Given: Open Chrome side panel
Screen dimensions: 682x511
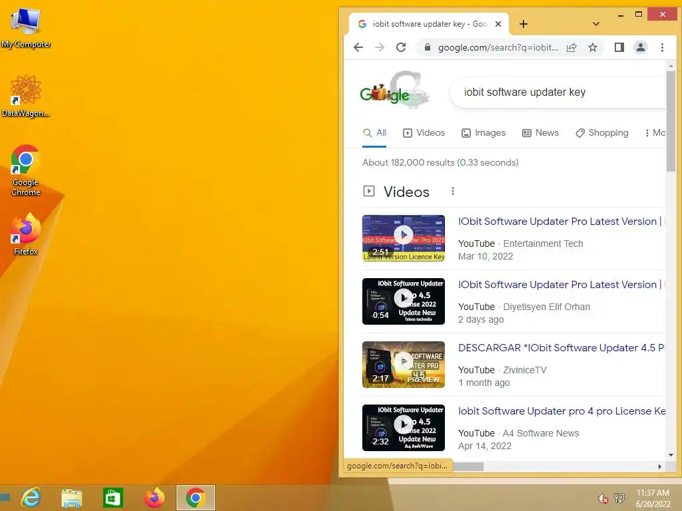Looking at the screenshot, I should (619, 47).
